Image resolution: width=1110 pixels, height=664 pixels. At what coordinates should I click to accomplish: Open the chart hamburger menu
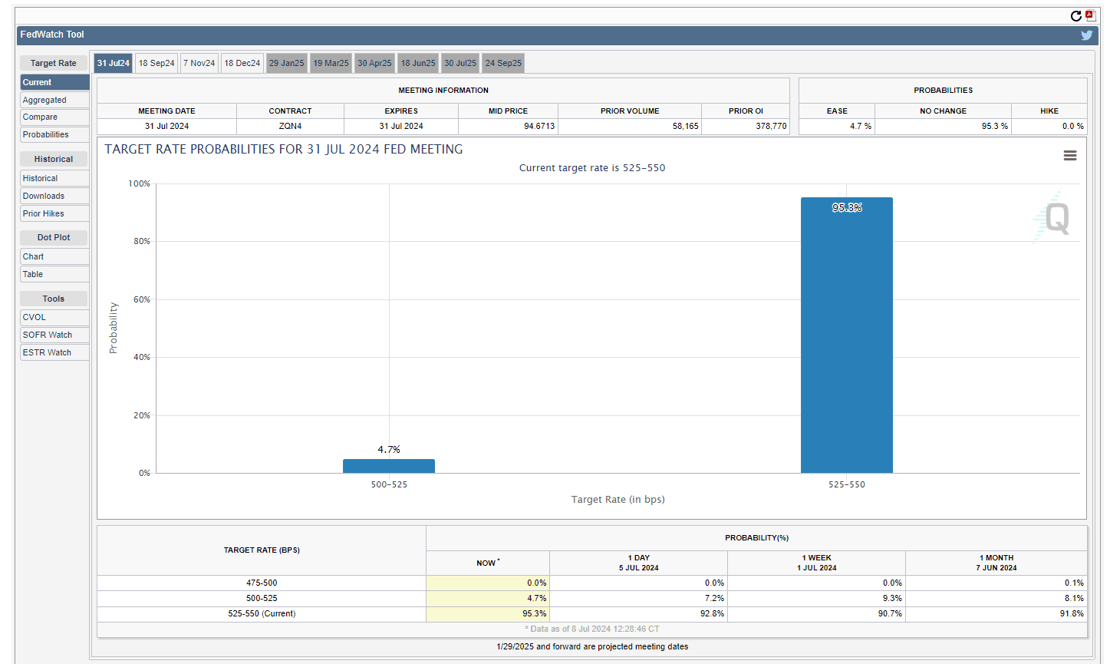point(1069,156)
